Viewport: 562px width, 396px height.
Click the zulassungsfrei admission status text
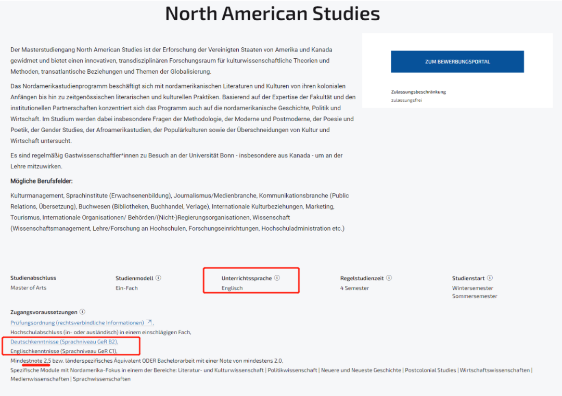[x=406, y=100]
